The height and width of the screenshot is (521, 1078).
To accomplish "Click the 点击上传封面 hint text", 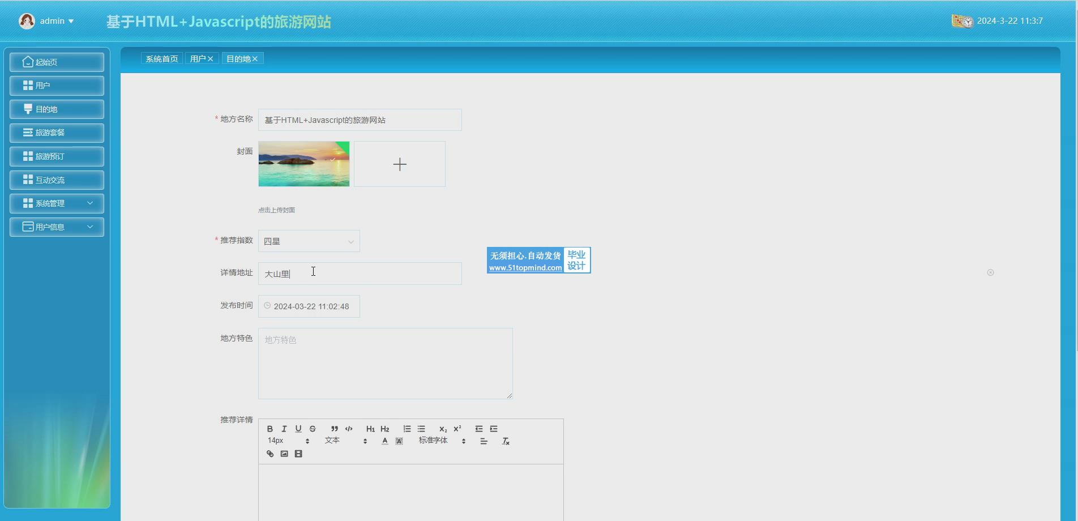I will click(276, 210).
